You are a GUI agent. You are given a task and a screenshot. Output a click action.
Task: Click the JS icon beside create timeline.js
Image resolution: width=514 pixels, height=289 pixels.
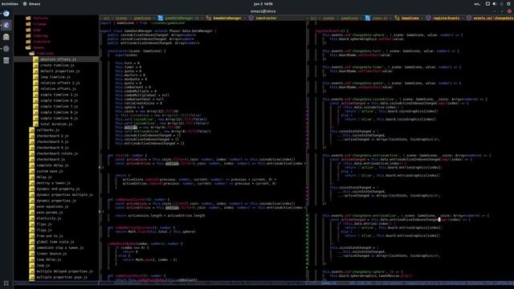tap(35, 65)
